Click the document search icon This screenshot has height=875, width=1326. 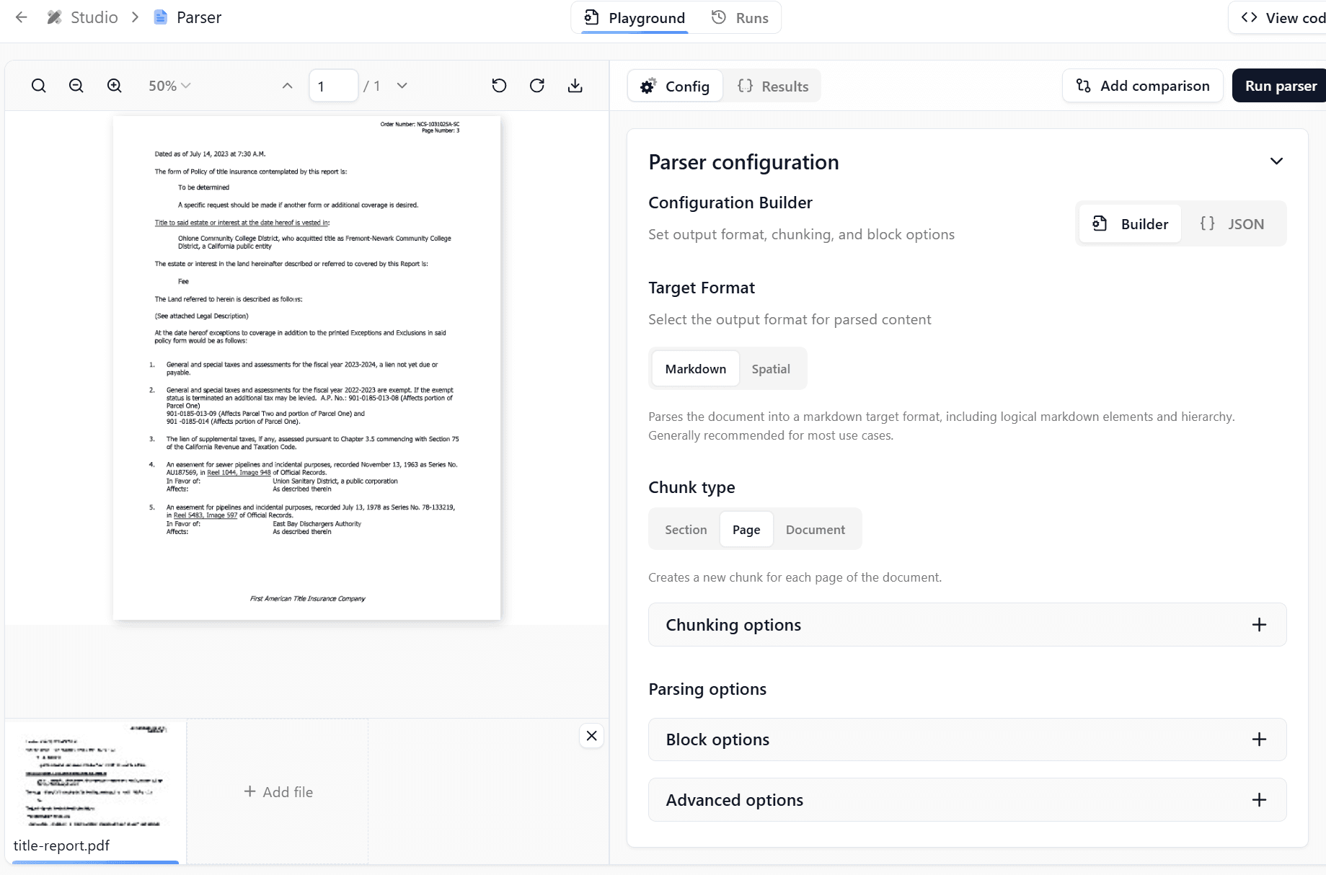(x=38, y=85)
